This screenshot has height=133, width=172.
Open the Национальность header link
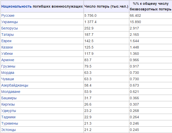(x=17, y=6)
